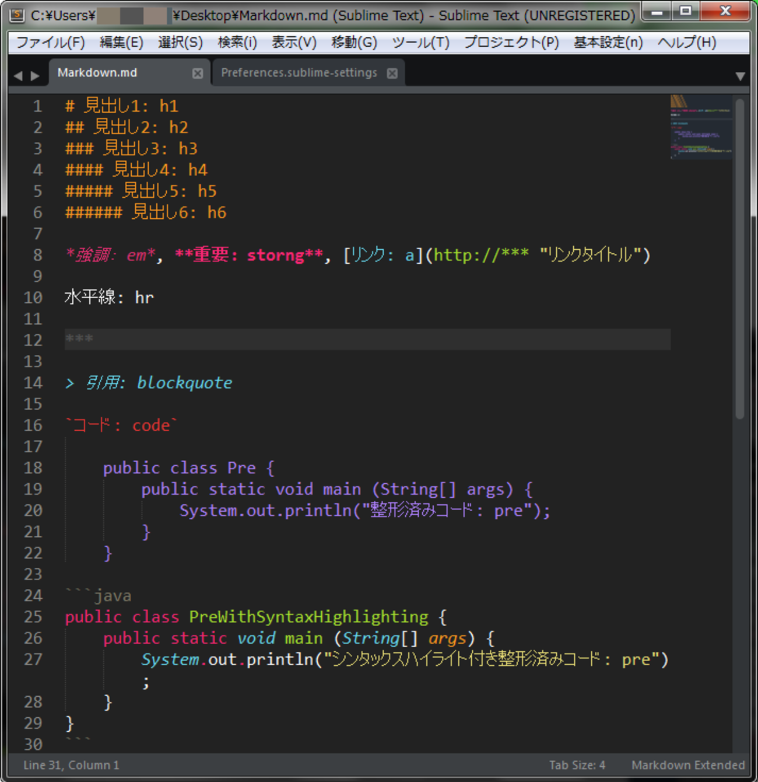Viewport: 758px width, 782px height.
Task: Open the Markdown Extended syntax selector
Action: (x=687, y=765)
